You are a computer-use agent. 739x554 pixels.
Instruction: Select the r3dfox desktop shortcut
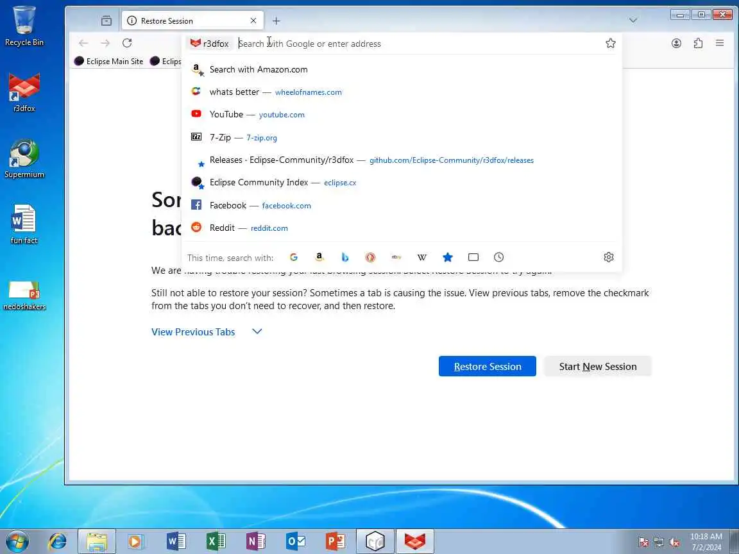point(24,92)
